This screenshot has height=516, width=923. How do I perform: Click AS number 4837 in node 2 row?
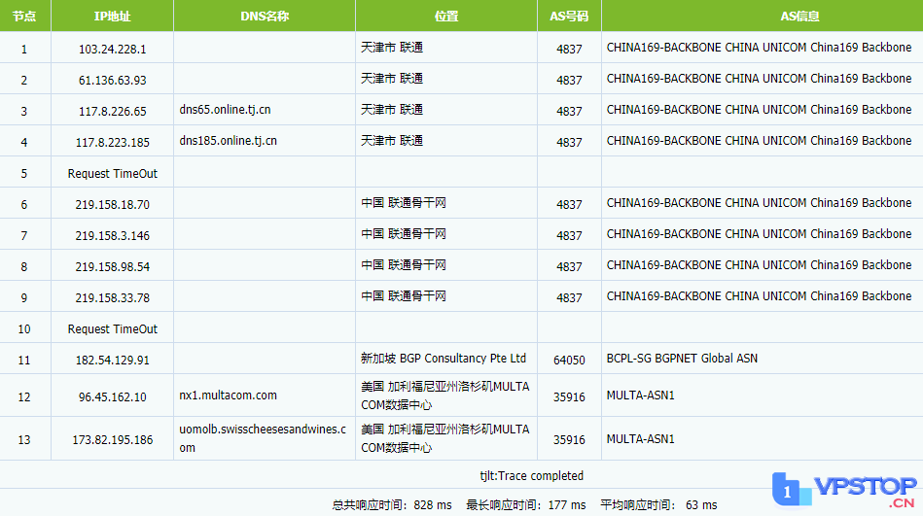tap(569, 80)
